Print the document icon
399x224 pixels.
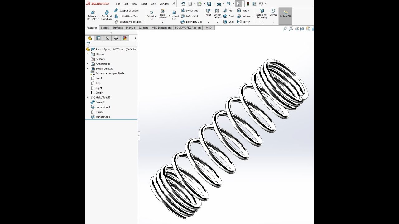coord(219,4)
